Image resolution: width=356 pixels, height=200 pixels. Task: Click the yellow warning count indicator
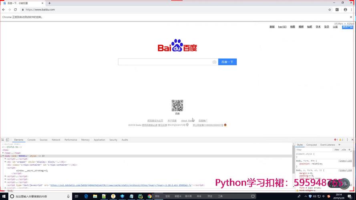pyautogui.click(x=341, y=140)
